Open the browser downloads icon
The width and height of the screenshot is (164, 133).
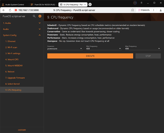[x=161, y=10]
